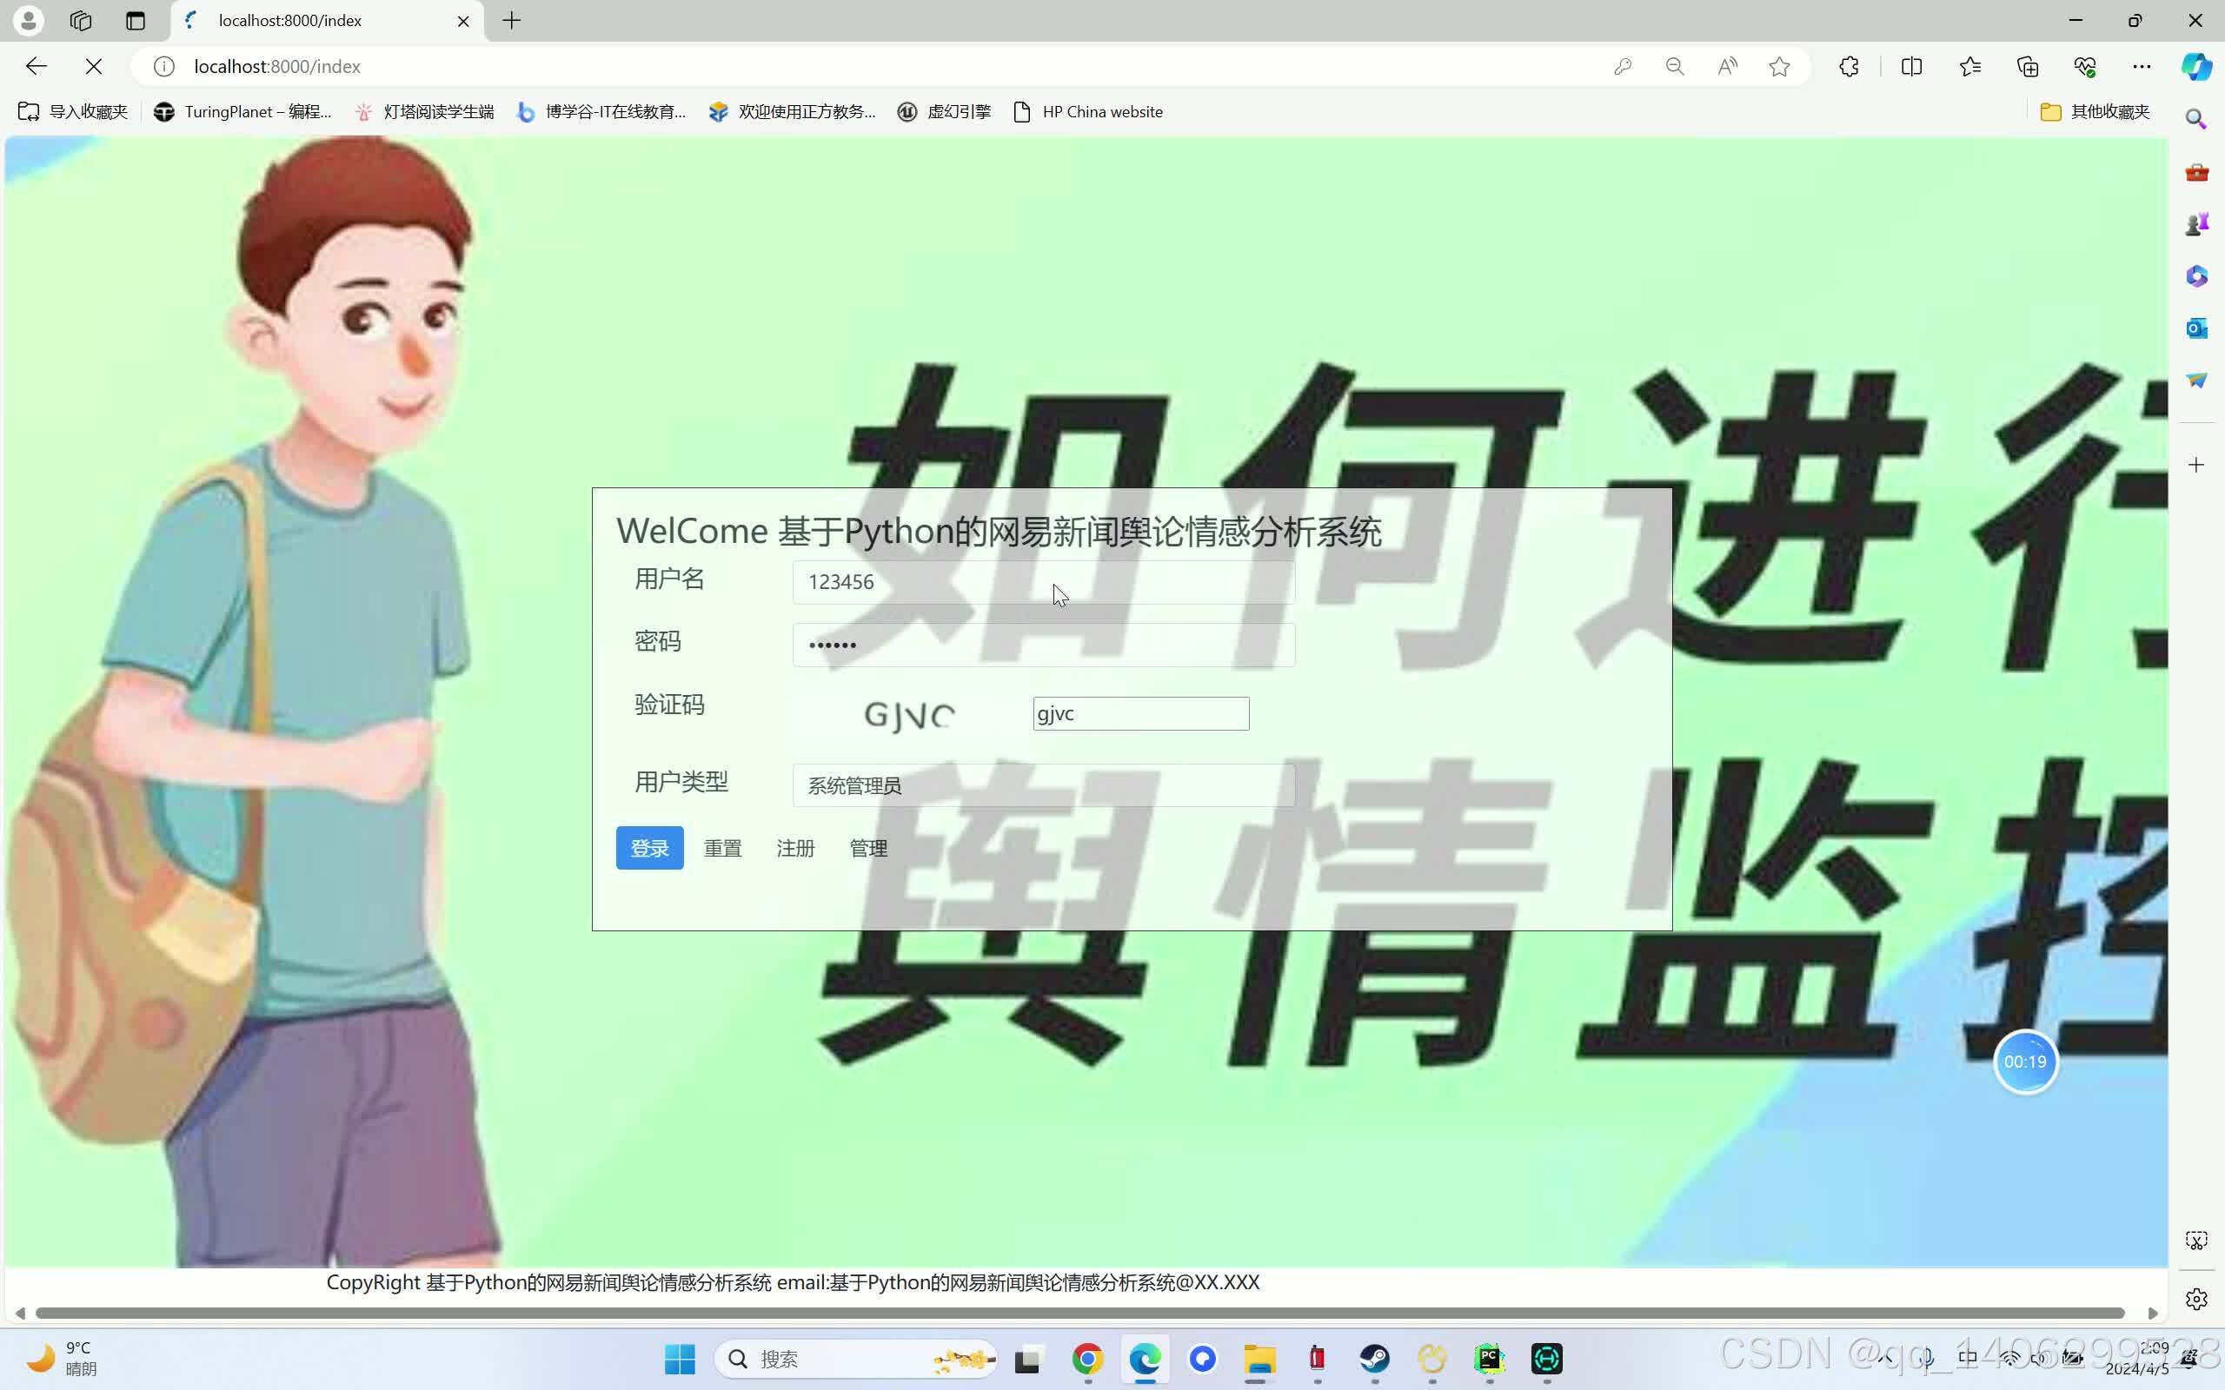Click the split screen icon

[1911, 66]
